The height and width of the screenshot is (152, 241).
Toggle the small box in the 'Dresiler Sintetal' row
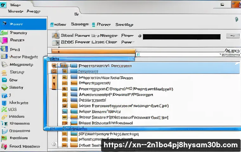pyautogui.click(x=65, y=100)
